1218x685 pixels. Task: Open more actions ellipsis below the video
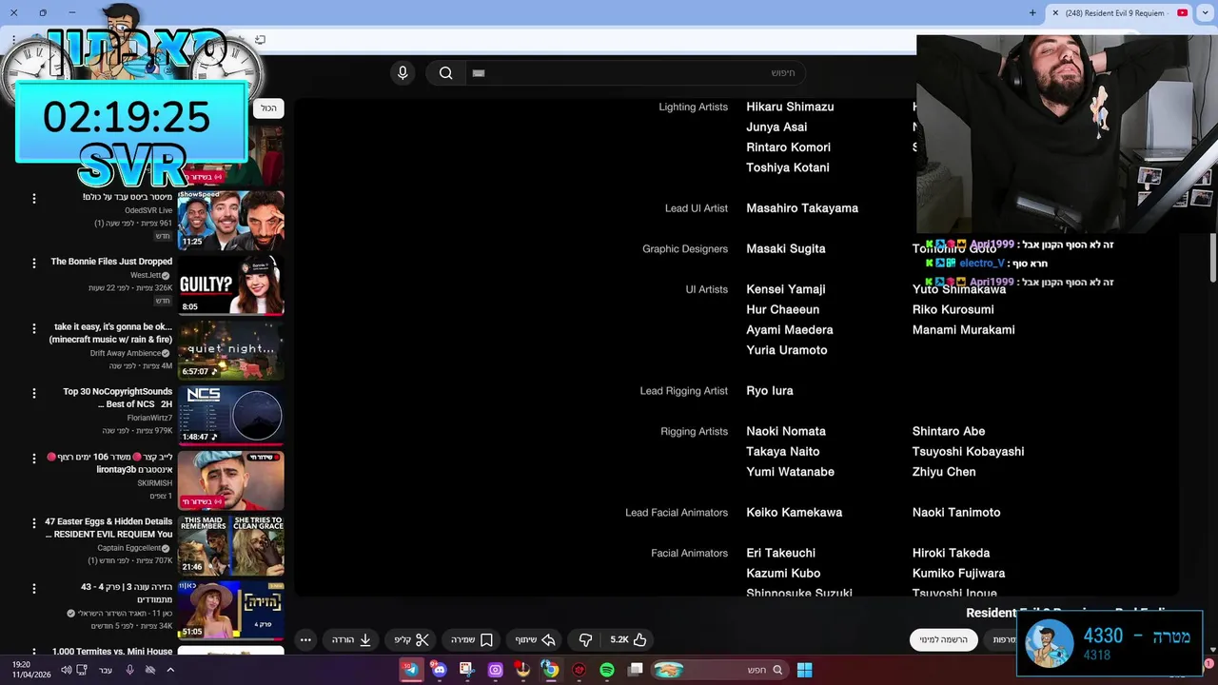tap(305, 640)
